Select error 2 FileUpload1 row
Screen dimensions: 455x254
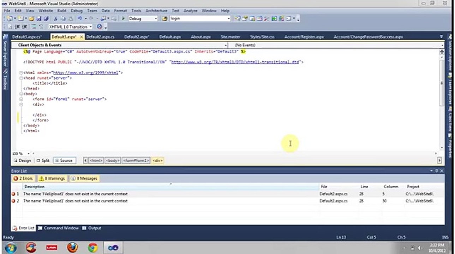coord(227,201)
